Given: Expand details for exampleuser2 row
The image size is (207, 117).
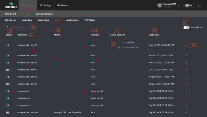Looking at the screenshot, I should tap(186, 98).
